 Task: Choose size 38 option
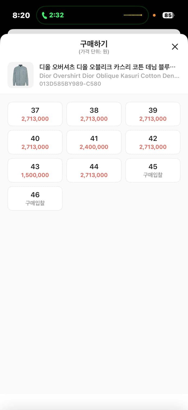[x=94, y=114]
